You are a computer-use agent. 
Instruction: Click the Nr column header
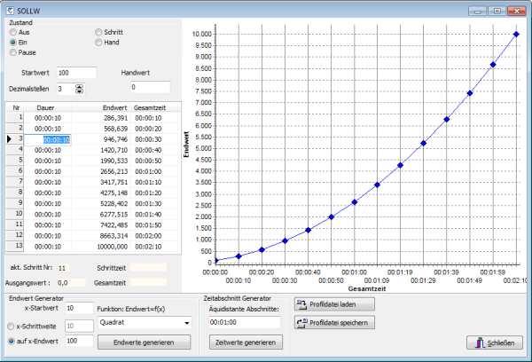[15, 108]
